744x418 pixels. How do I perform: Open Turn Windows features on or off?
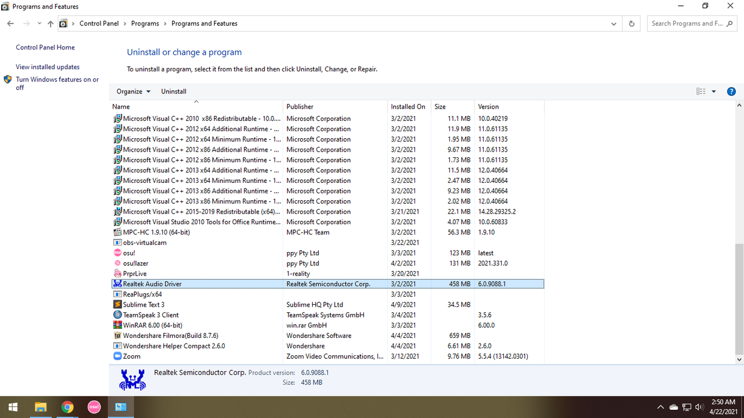tap(57, 84)
